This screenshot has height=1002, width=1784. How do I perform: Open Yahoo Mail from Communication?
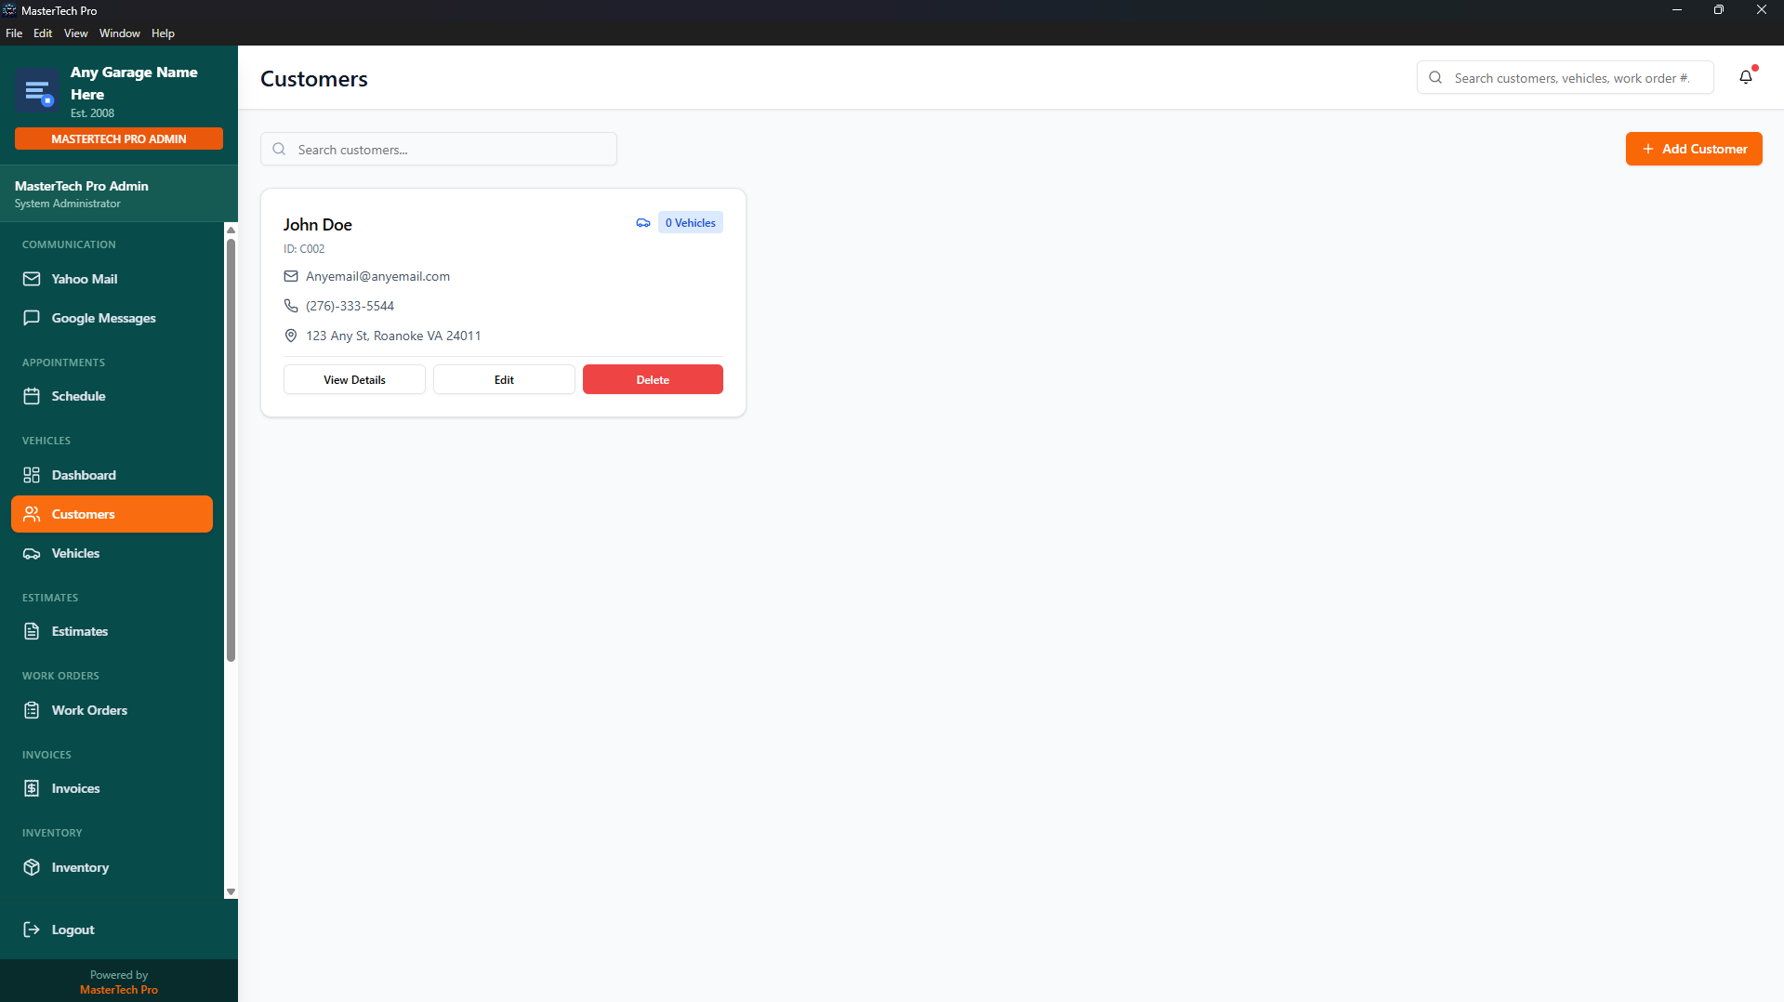tap(84, 279)
